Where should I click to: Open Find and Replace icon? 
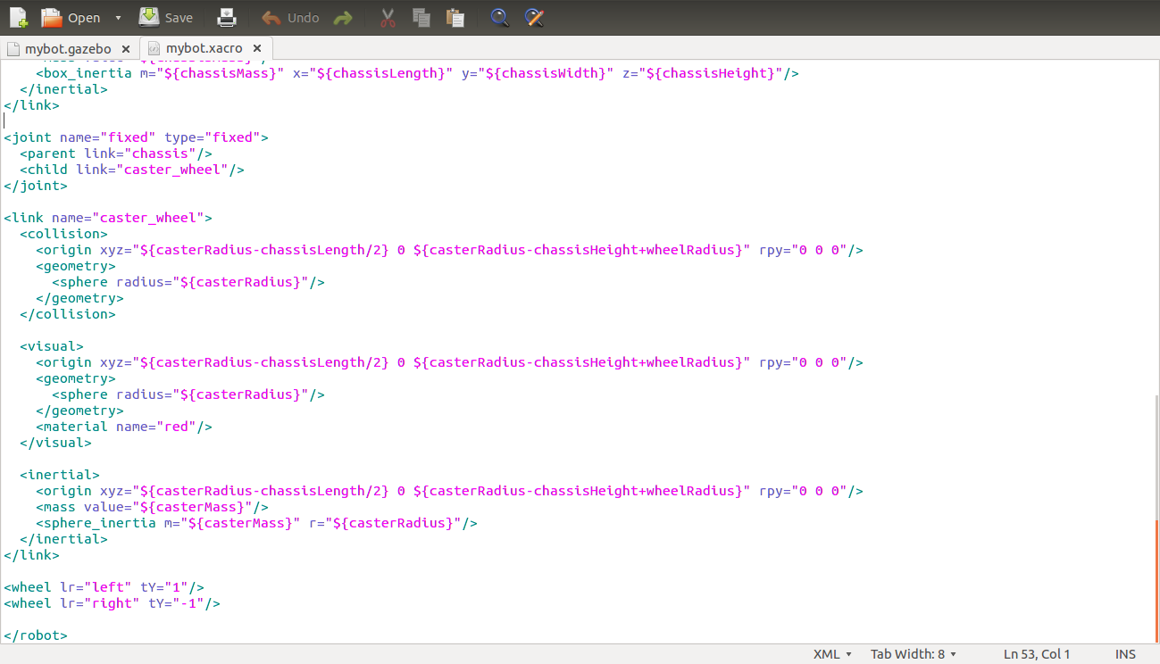[534, 17]
